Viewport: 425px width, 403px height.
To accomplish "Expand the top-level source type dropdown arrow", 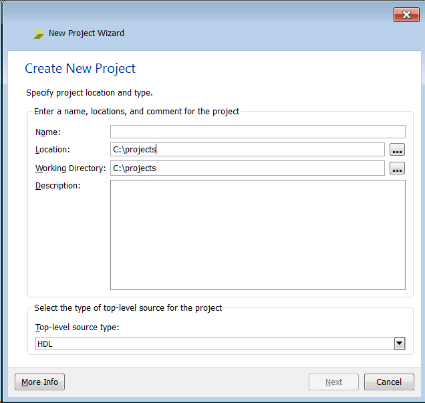I will click(x=400, y=344).
